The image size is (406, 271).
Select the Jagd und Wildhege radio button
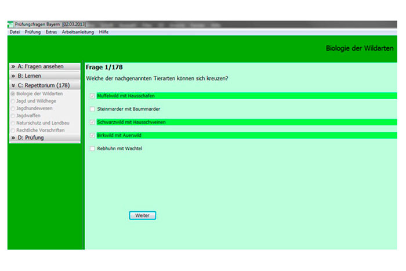tap(13, 101)
